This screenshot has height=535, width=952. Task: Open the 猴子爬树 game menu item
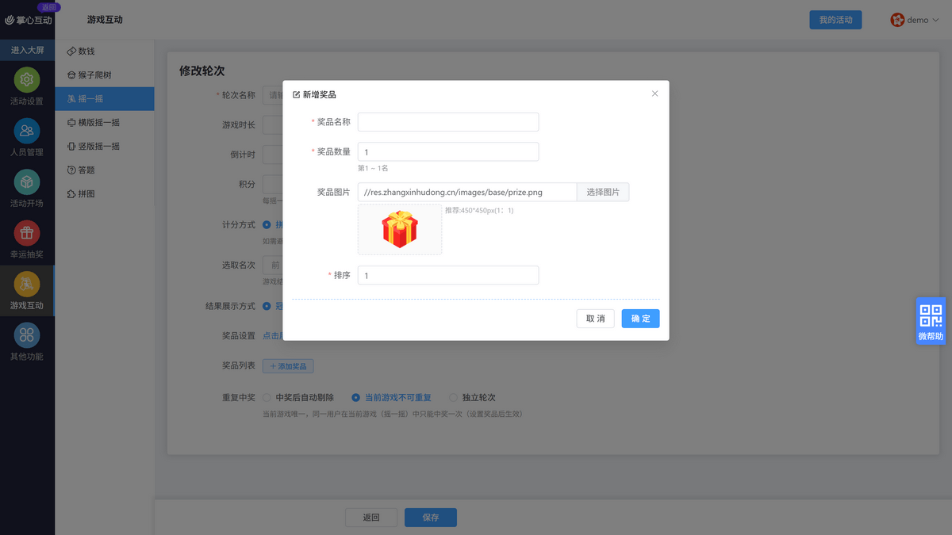pyautogui.click(x=105, y=75)
